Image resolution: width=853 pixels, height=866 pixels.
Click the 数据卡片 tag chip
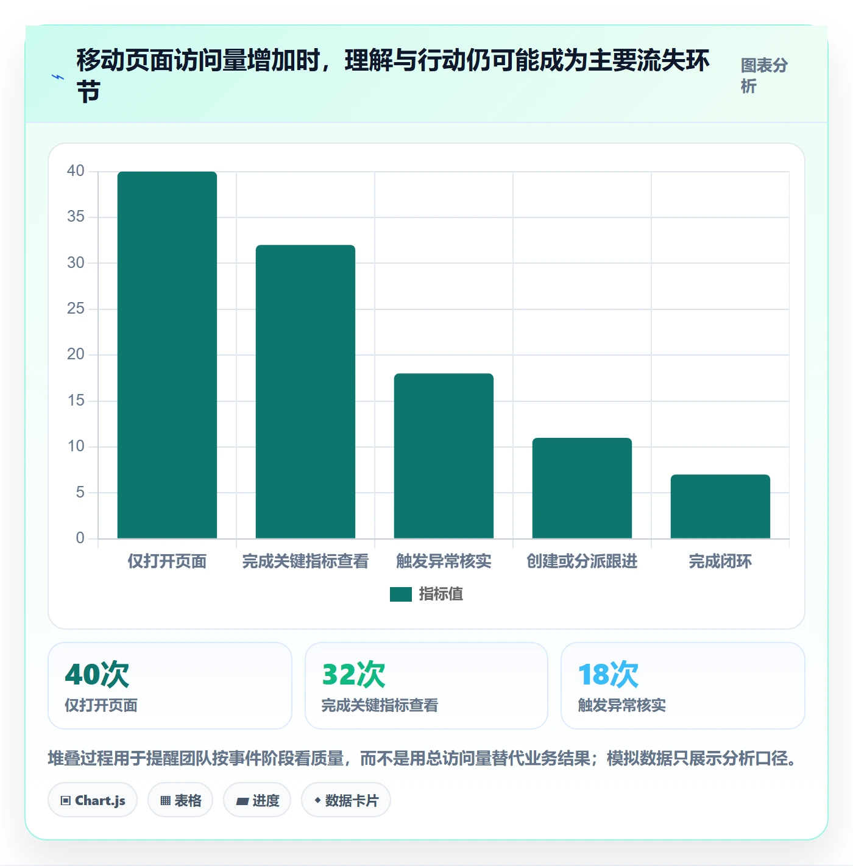point(346,800)
